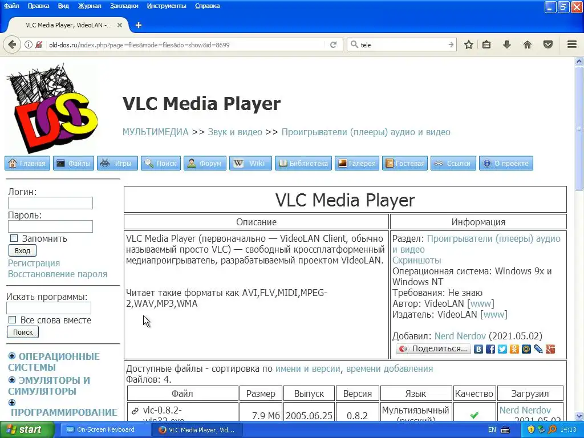
Task: Open the security shield tray icon
Action: click(531, 430)
